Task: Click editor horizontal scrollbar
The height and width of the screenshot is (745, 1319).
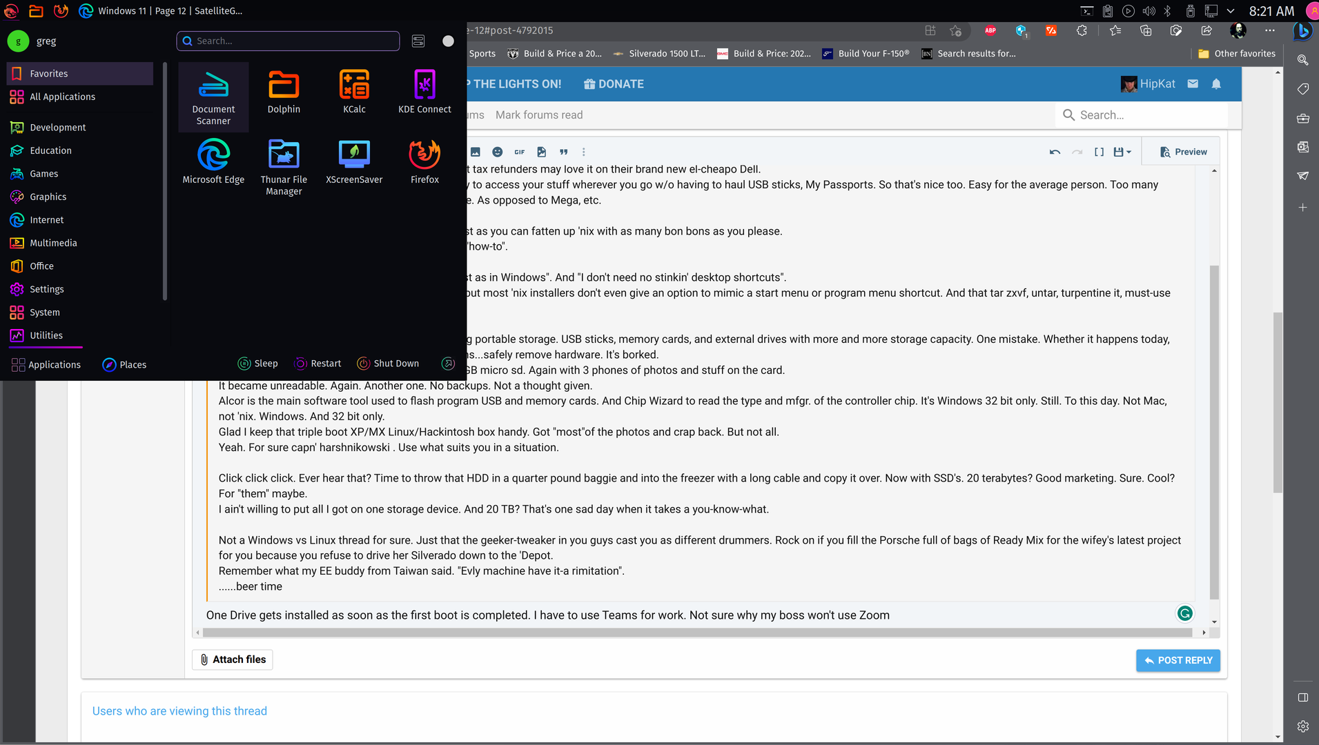Action: 698,633
